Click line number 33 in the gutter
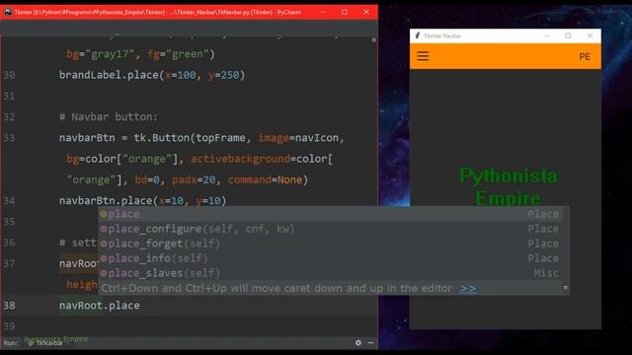The height and width of the screenshot is (355, 632). [x=9, y=138]
